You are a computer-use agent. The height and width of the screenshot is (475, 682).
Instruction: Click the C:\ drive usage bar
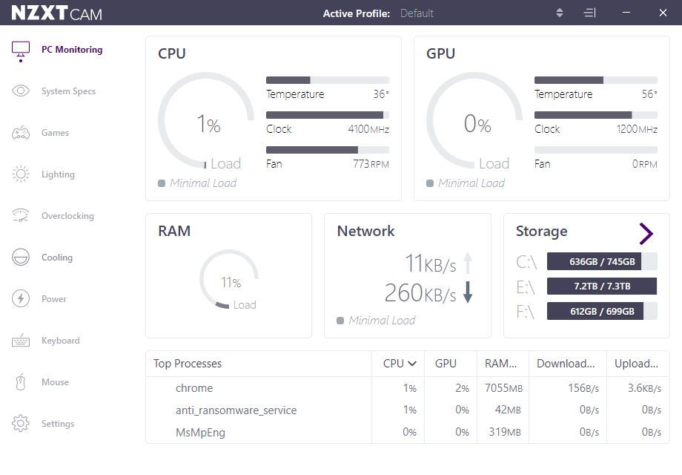point(601,261)
